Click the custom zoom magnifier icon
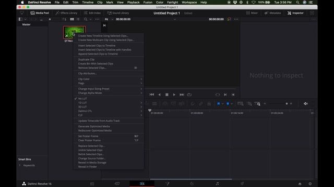Viewport: 334px width, 187px height. pyautogui.click(x=257, y=104)
